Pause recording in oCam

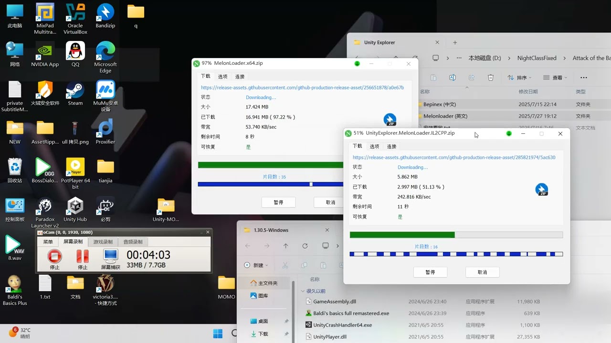tap(83, 259)
